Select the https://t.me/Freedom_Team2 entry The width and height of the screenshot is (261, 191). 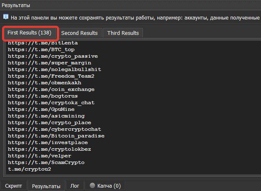(x=51, y=76)
